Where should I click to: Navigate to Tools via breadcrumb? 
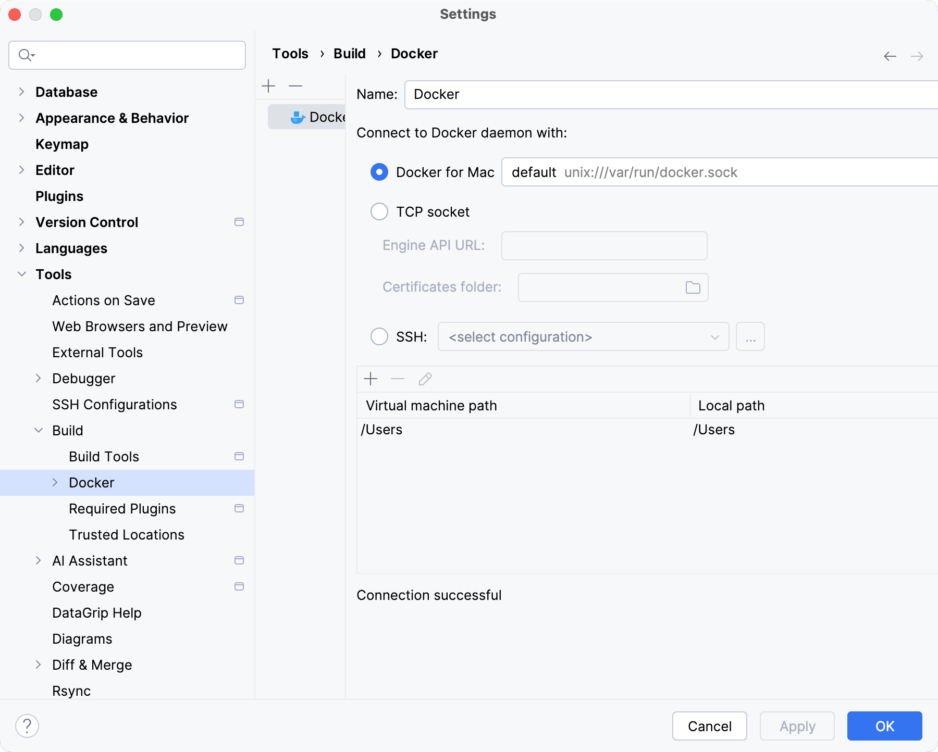tap(290, 53)
